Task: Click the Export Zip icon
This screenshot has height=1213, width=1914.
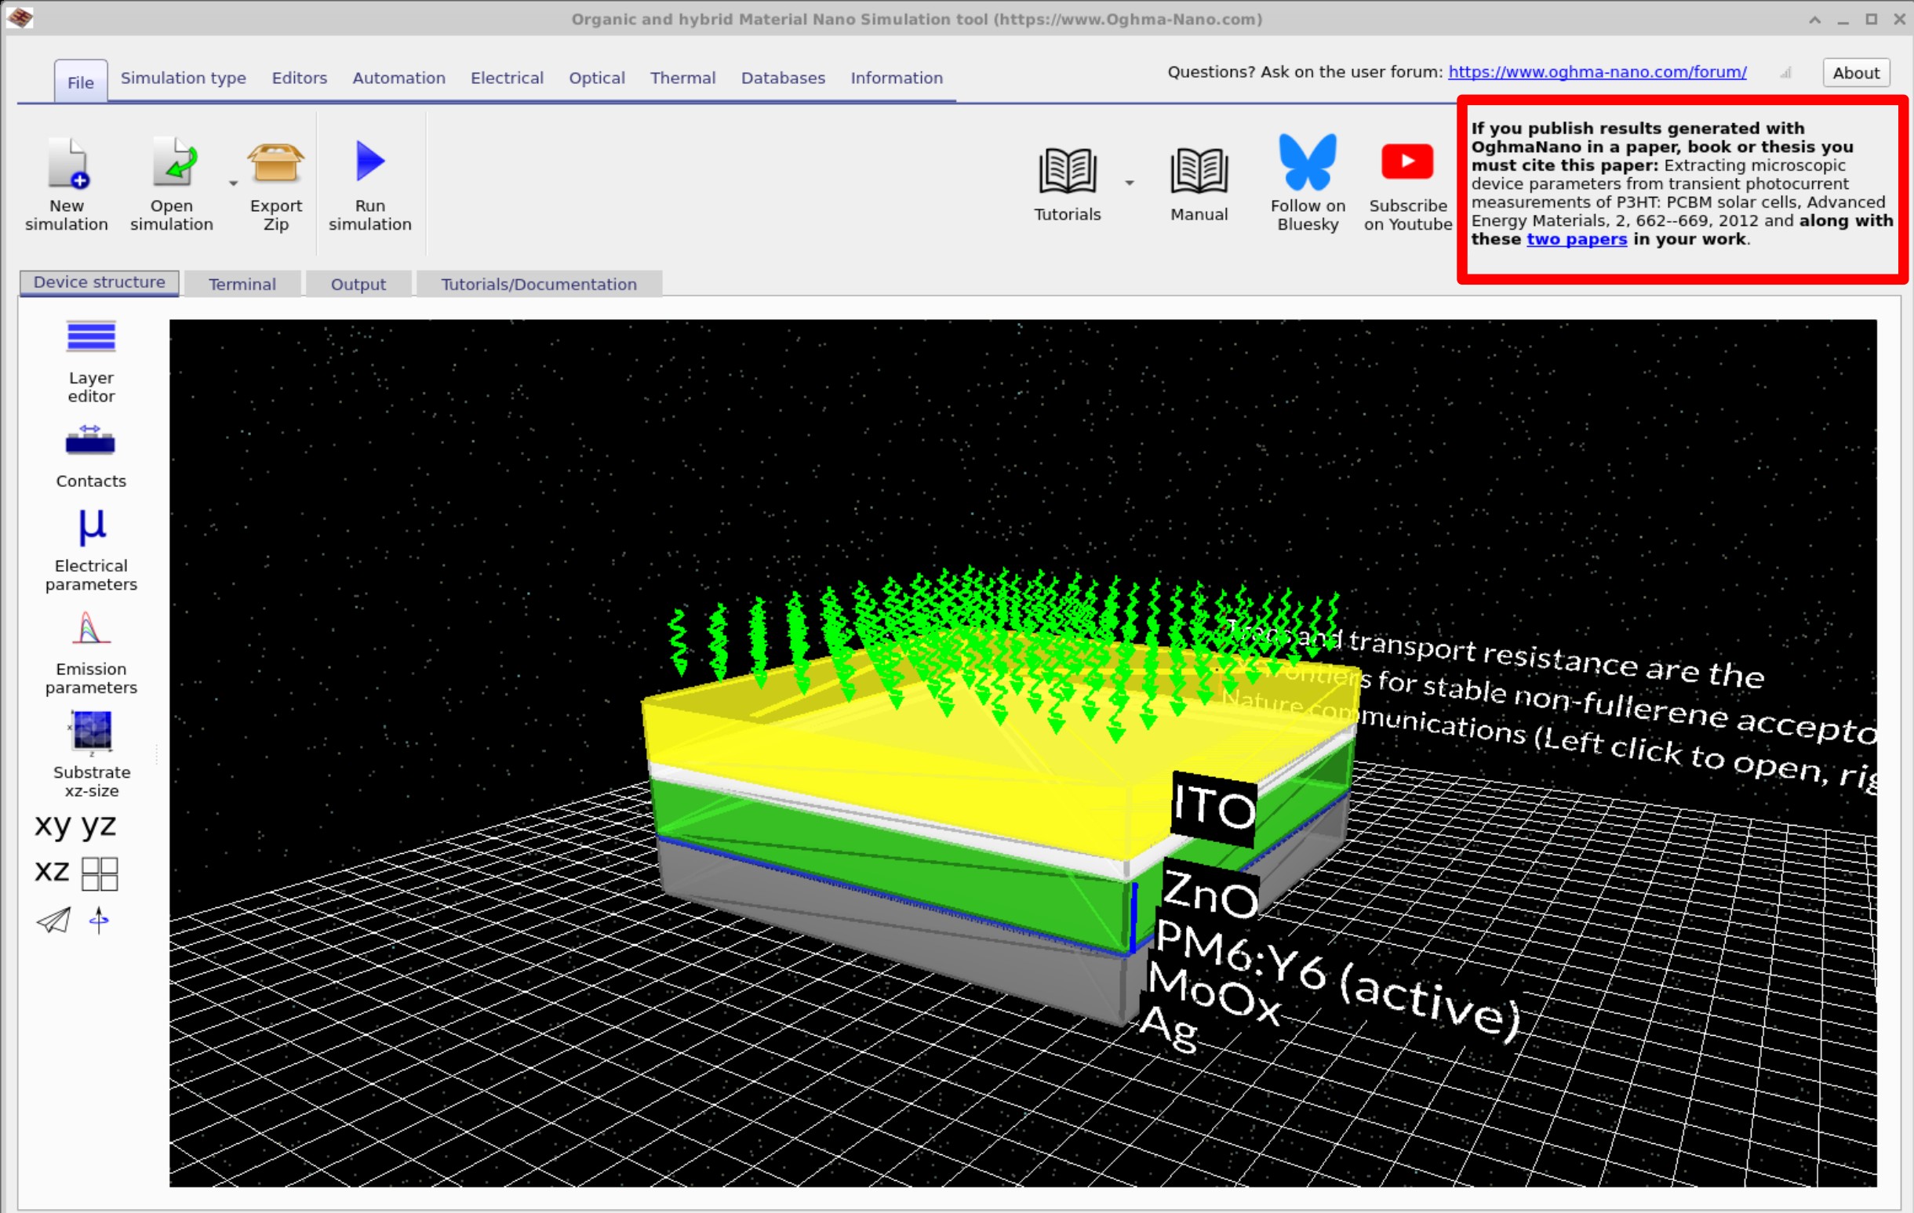Action: pos(276,162)
